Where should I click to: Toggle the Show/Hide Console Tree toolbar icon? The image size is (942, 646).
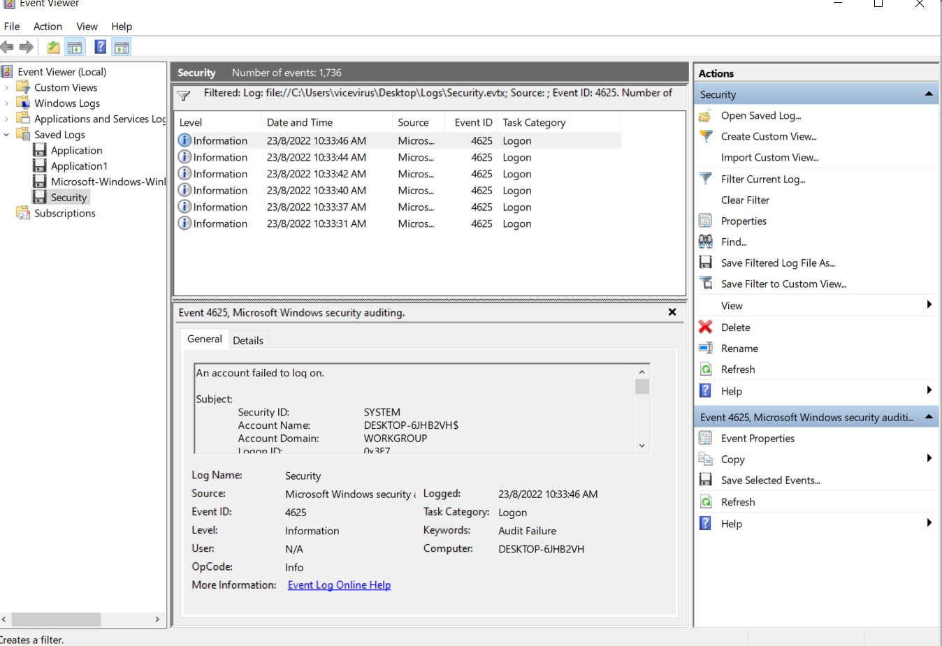click(x=75, y=47)
